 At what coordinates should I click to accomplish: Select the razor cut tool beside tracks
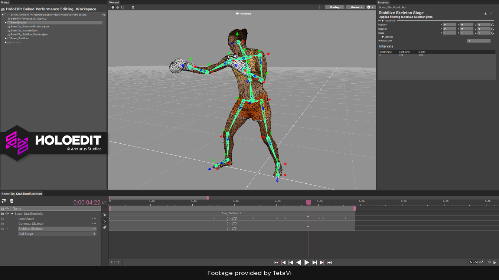coord(105,227)
